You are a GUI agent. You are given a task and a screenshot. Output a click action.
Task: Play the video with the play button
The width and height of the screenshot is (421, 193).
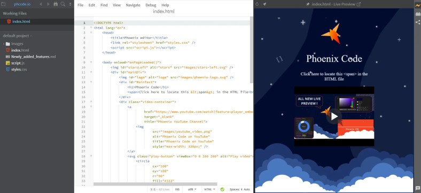(x=334, y=116)
